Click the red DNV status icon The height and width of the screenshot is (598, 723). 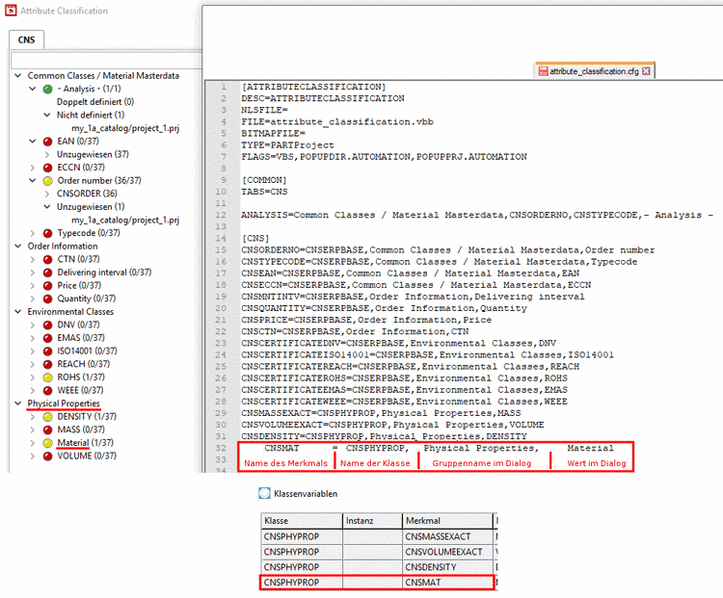click(47, 325)
